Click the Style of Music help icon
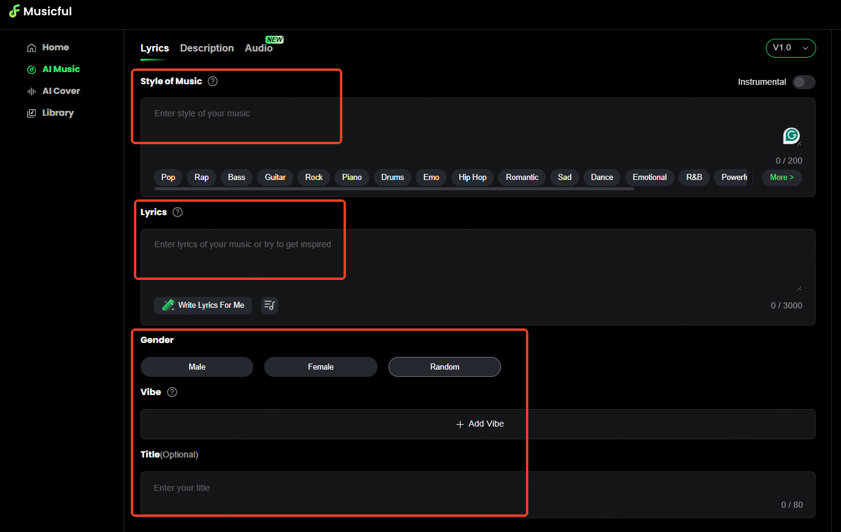Viewport: 841px width, 532px height. tap(213, 81)
